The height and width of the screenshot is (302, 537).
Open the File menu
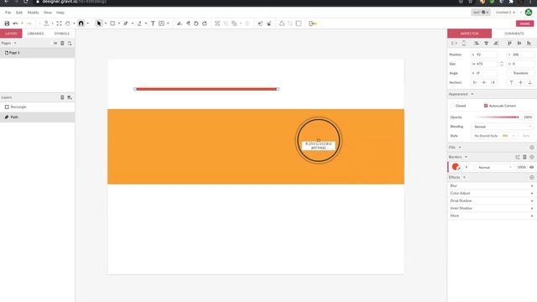8,13
